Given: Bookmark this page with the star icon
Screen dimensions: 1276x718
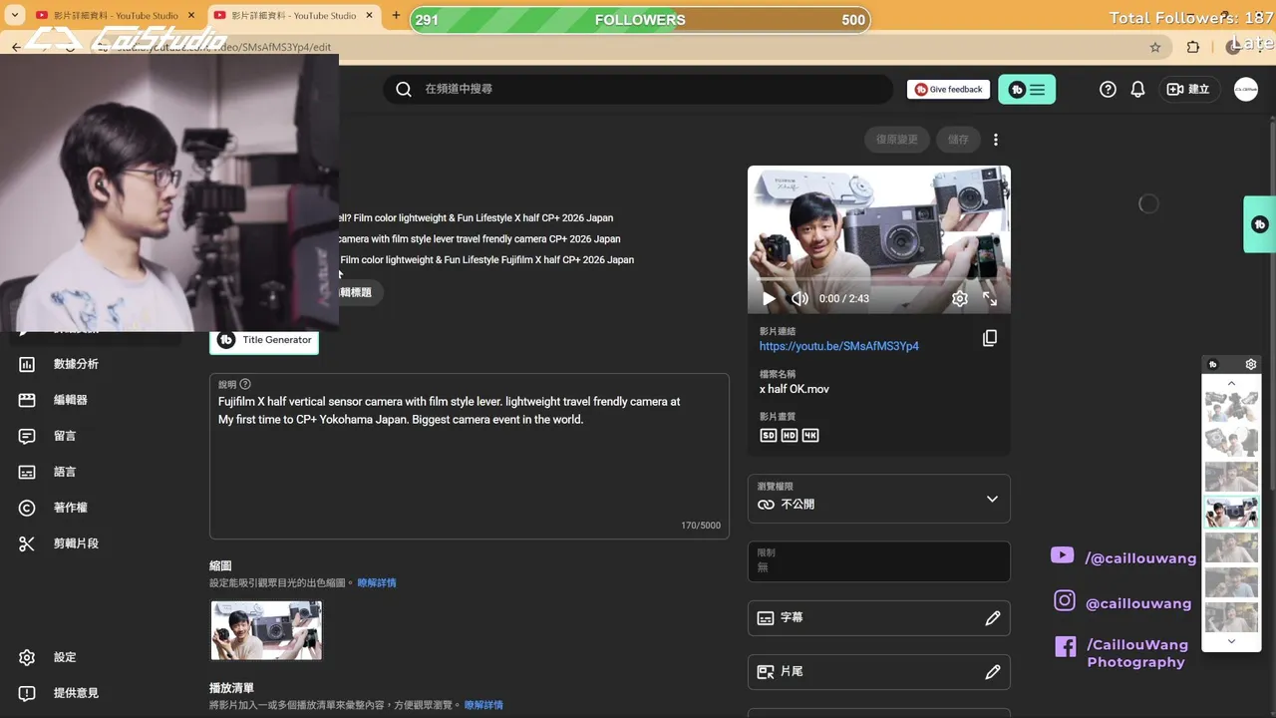Looking at the screenshot, I should 1155,47.
